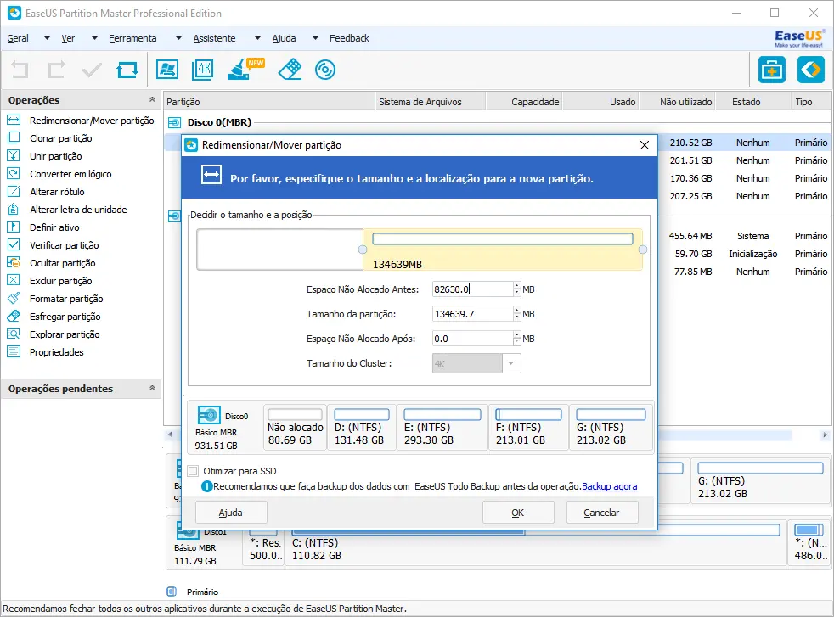
Task: Select Verificar partição operation
Action: click(64, 245)
